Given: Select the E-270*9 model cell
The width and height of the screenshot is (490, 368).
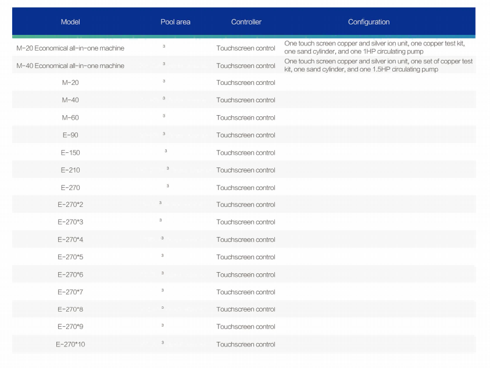Looking at the screenshot, I should [70, 326].
